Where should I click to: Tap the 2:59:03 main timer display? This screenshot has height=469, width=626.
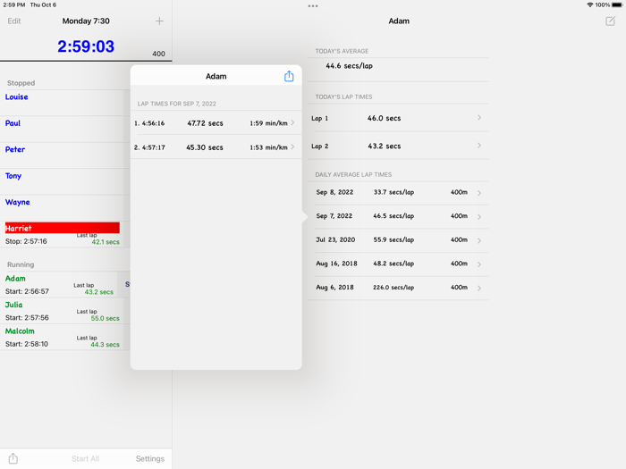[x=86, y=46]
